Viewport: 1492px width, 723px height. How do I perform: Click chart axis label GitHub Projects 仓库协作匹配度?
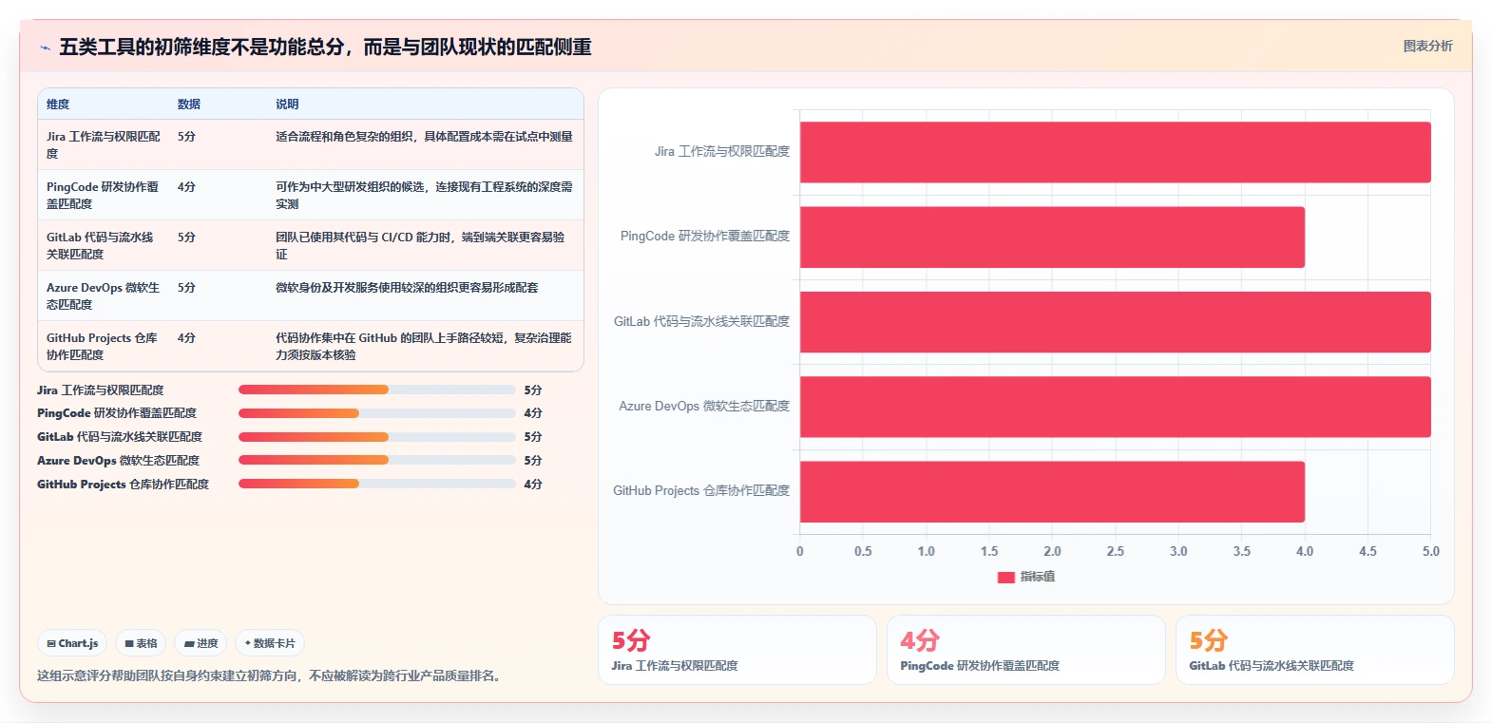[x=701, y=490]
